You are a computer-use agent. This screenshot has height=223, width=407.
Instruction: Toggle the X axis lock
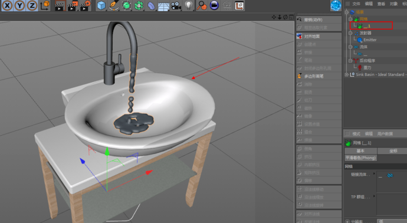pyautogui.click(x=7, y=5)
